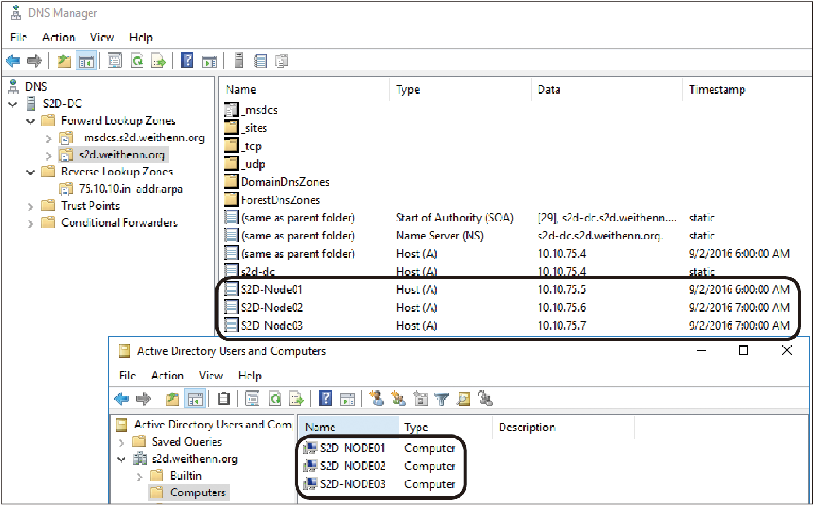Click Back arrow in DNS Manager toolbar
This screenshot has width=815, height=506.
(x=13, y=60)
